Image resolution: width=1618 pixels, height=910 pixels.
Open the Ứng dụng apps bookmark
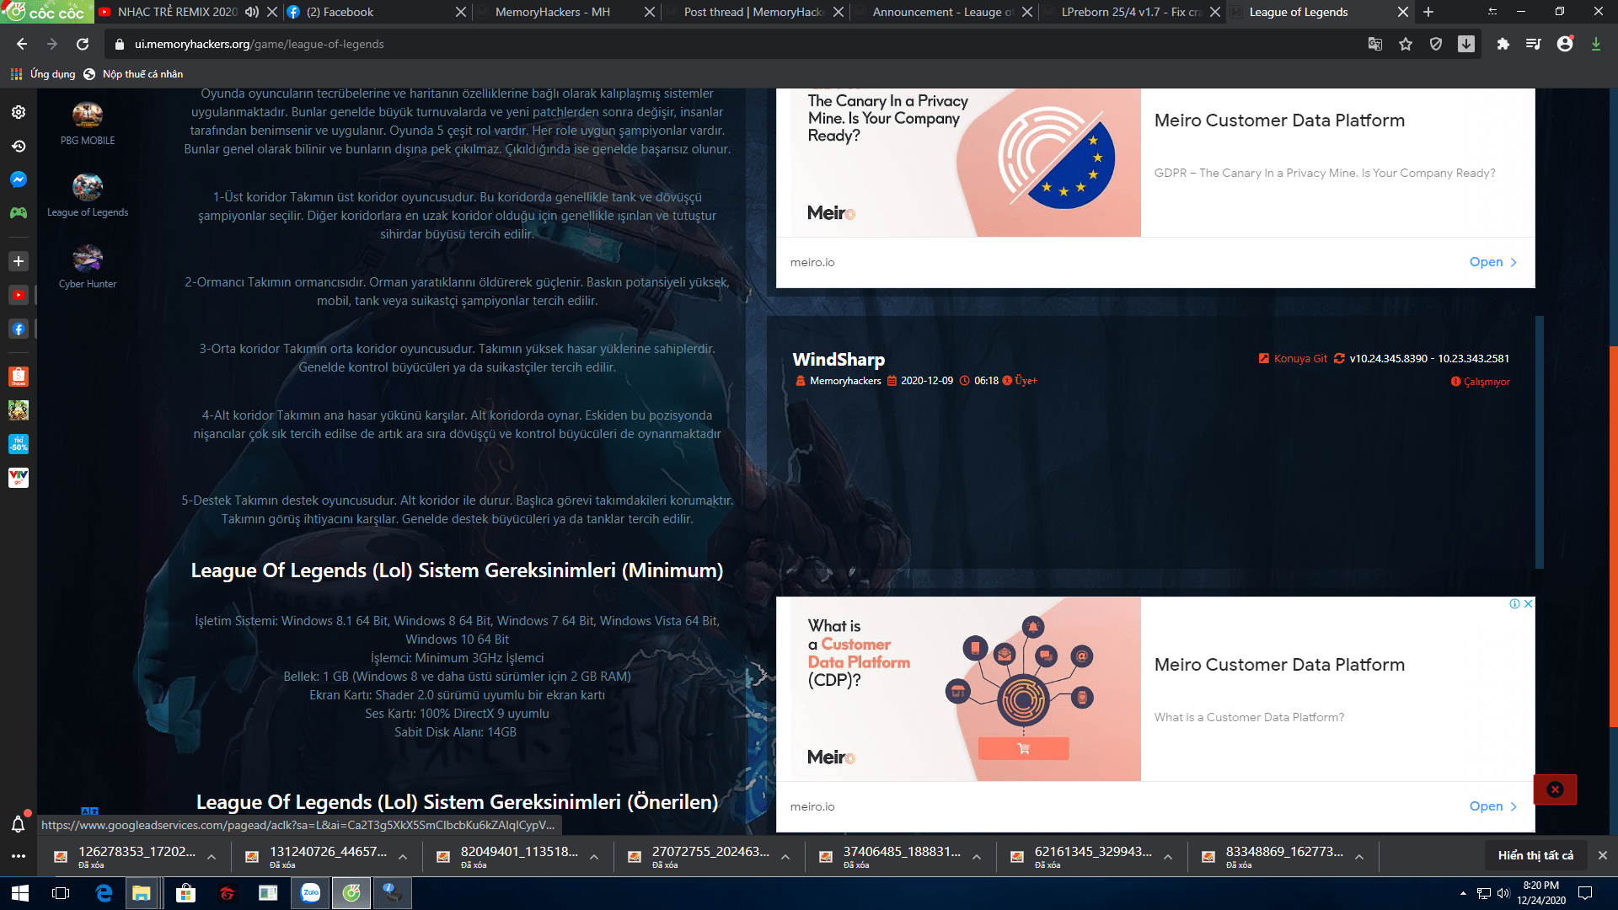(43, 74)
